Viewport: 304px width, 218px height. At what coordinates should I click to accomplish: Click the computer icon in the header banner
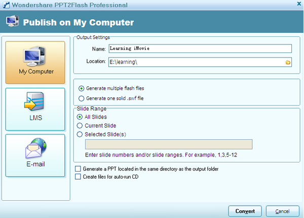pos(12,21)
